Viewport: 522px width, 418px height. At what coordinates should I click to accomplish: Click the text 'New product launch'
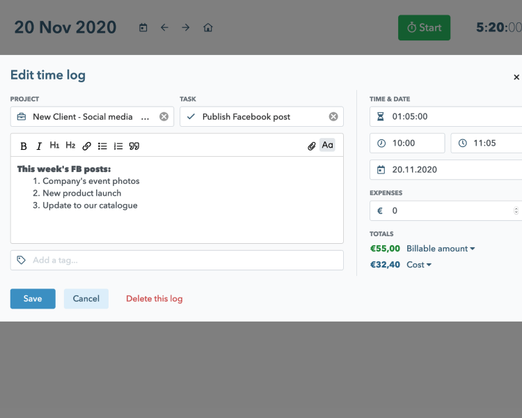[82, 194]
